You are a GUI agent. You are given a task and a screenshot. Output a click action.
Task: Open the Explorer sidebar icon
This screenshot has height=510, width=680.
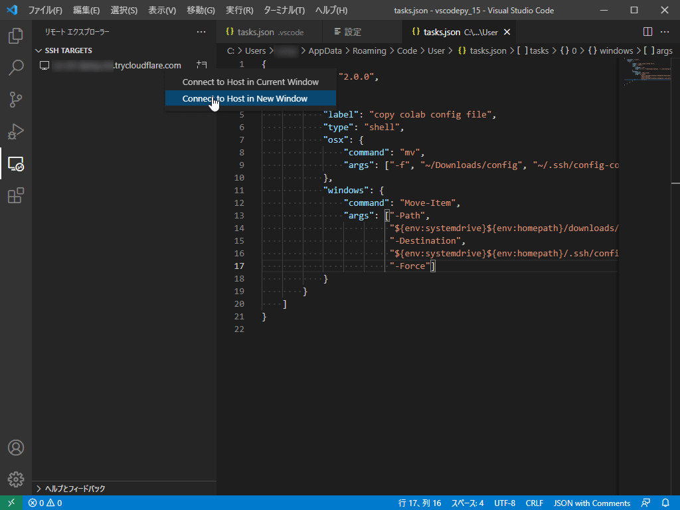16,37
